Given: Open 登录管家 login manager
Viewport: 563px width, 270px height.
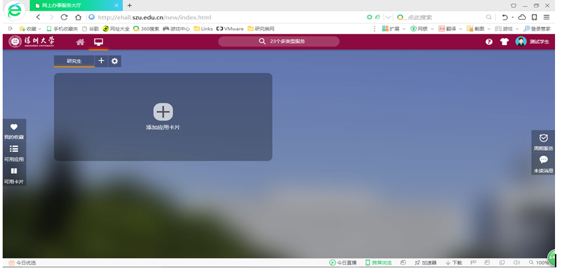Looking at the screenshot, I should click(537, 29).
